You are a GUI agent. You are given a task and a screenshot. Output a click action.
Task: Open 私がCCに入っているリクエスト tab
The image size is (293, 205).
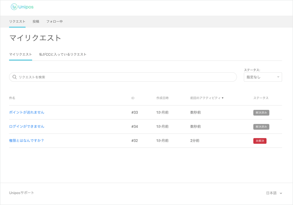tap(62, 54)
